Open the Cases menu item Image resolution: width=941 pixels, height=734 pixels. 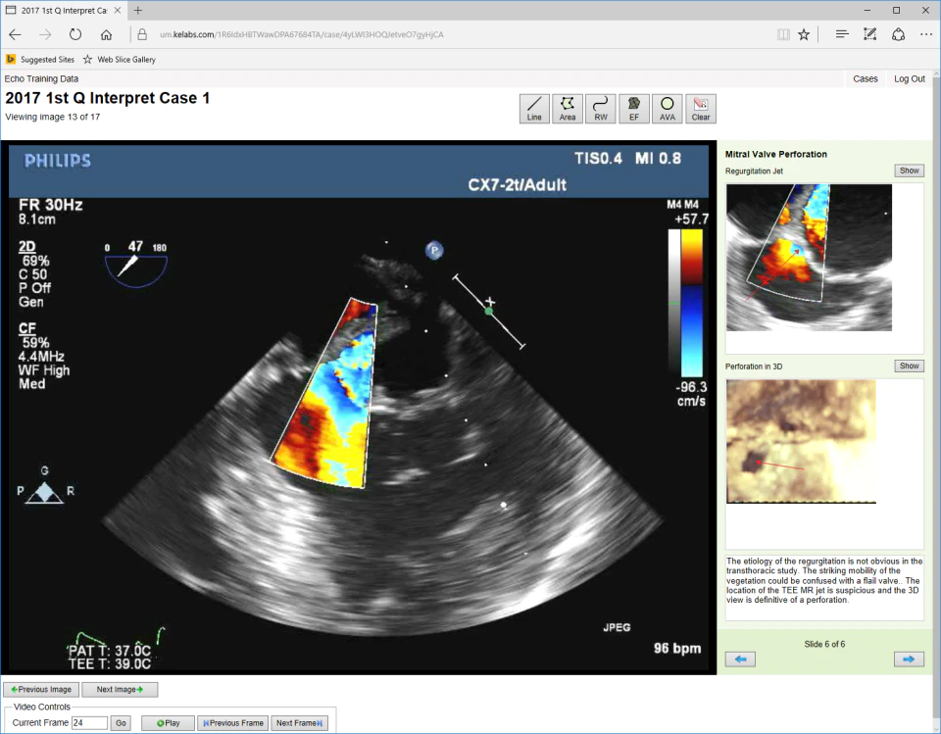(865, 78)
